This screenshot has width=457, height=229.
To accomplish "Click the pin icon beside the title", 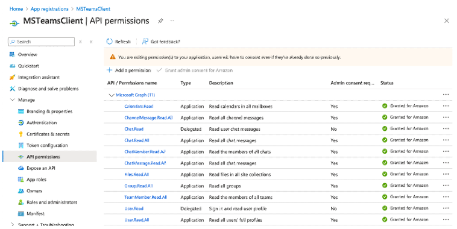I will [x=160, y=21].
